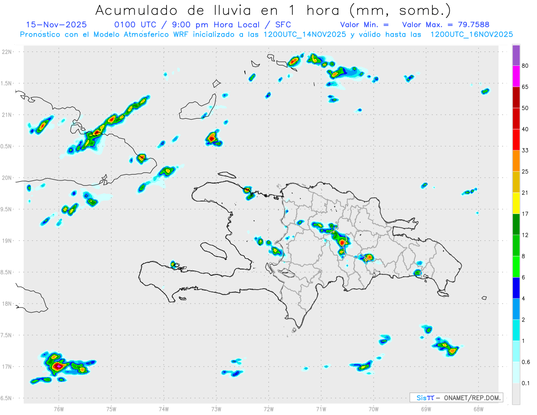Click the '0100 UTC / 9:00 pm Hora Local / SFC' text
The image size is (537, 415).
(203, 25)
